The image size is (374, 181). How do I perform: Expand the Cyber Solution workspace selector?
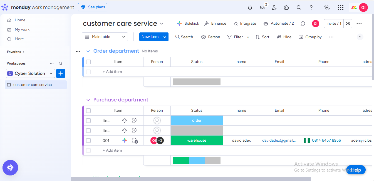click(30, 73)
